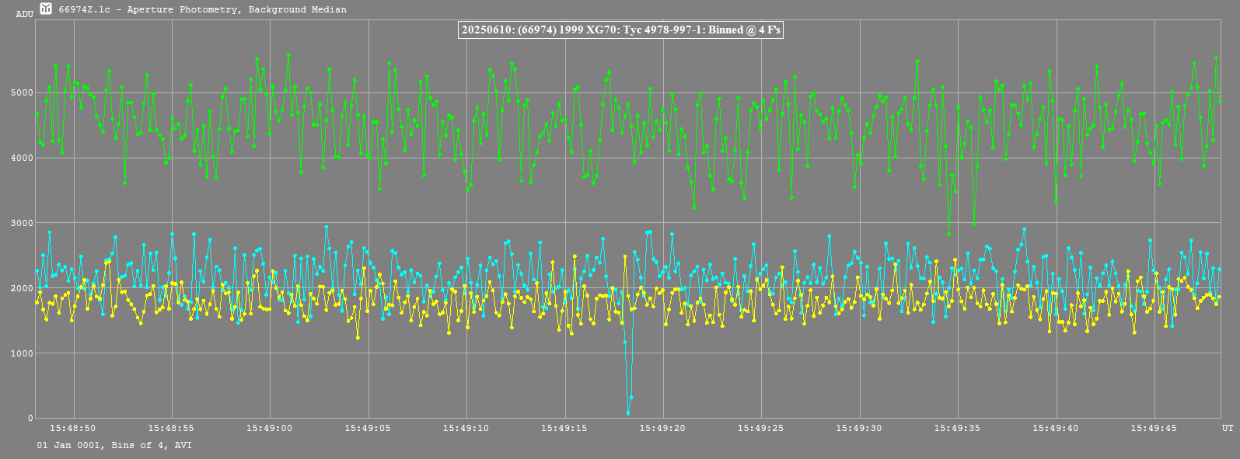This screenshot has height=459, width=1240.
Task: Click the lowest green data point below 3000
Action: click(x=948, y=233)
